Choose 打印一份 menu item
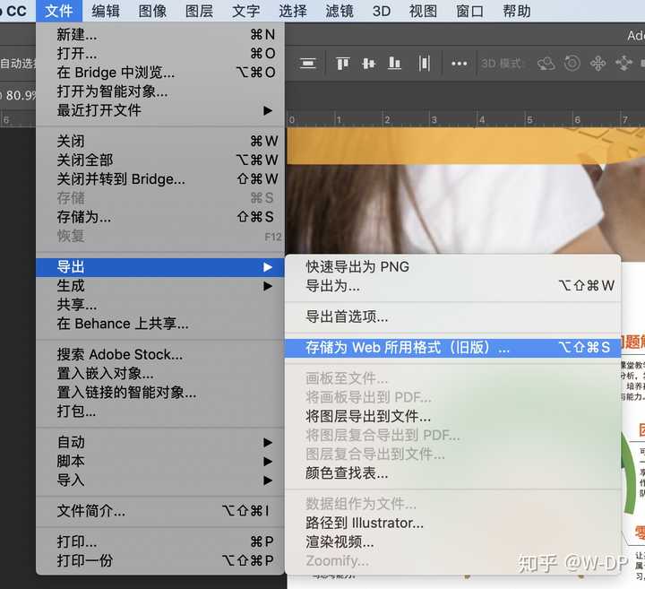645x589 pixels. [x=160, y=560]
